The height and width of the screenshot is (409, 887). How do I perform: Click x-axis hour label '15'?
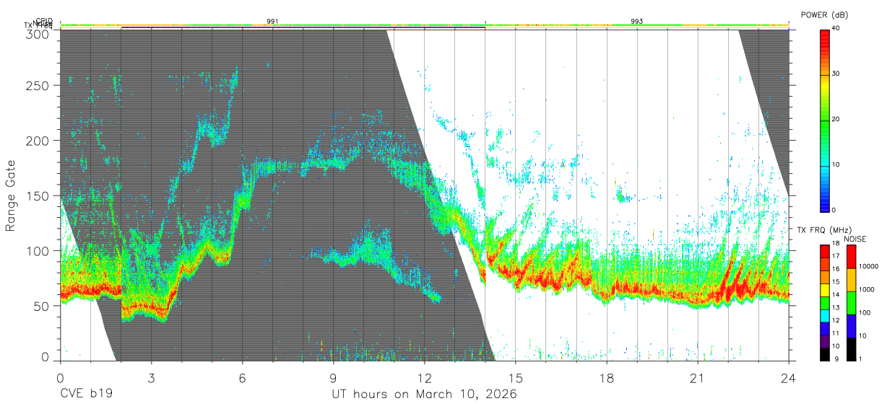tap(515, 377)
